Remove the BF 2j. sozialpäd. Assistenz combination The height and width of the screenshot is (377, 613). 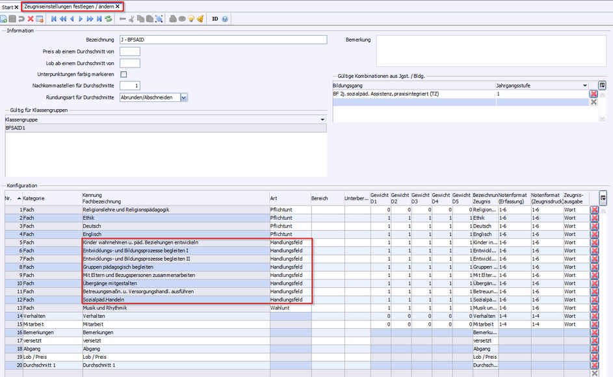tap(593, 94)
